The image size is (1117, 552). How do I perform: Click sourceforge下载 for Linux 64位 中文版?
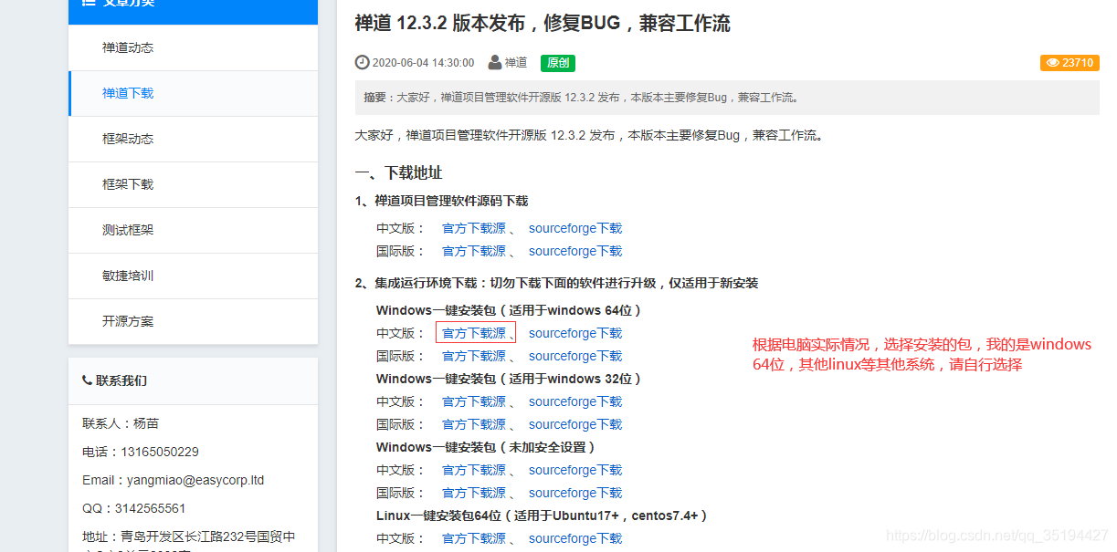pyautogui.click(x=575, y=538)
